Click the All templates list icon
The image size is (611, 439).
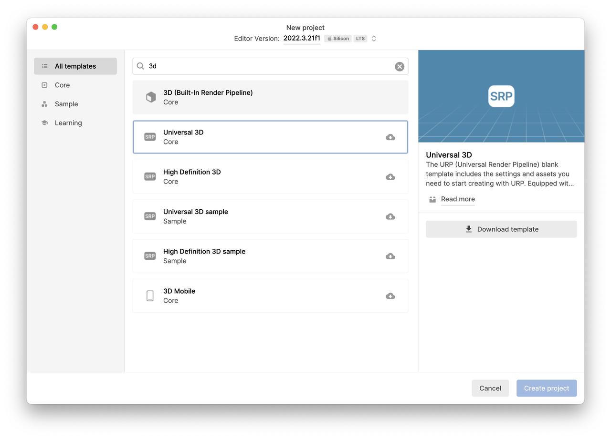point(44,66)
